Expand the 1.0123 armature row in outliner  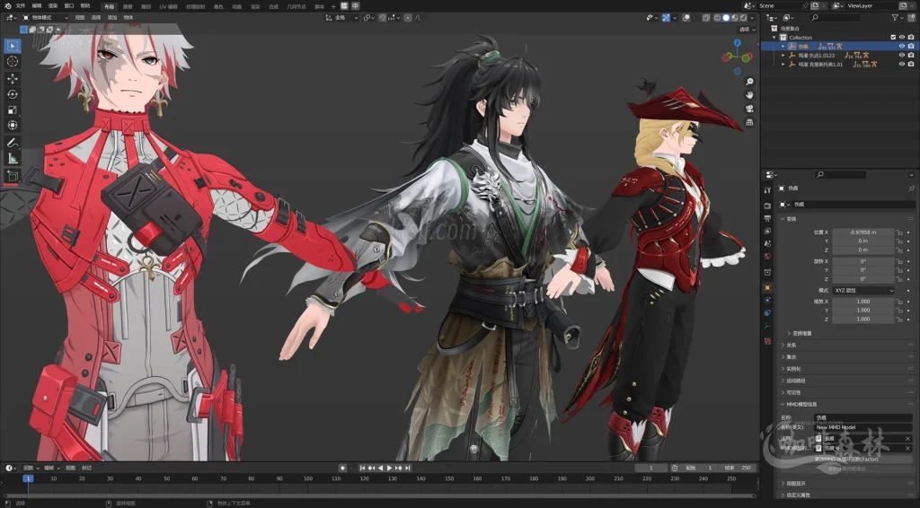coord(783,55)
